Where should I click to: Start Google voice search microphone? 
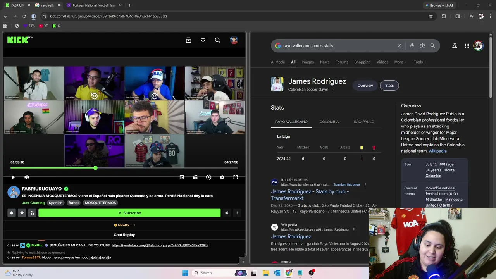pyautogui.click(x=412, y=46)
